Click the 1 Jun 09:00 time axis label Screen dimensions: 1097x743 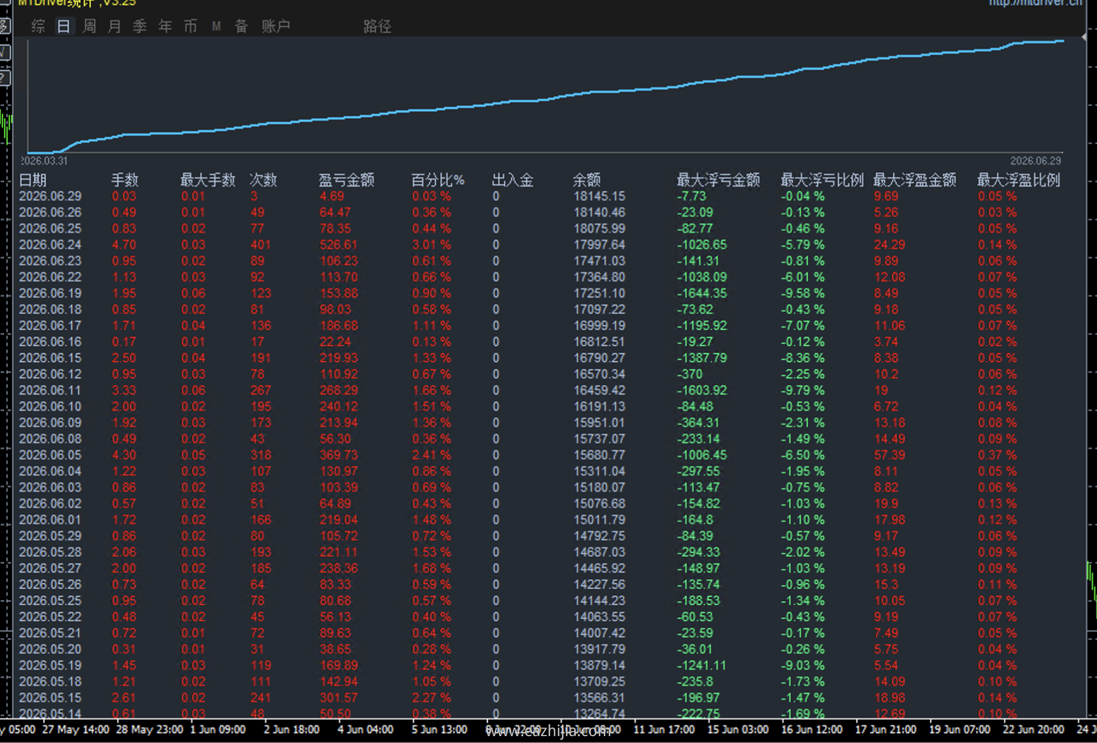217,729
